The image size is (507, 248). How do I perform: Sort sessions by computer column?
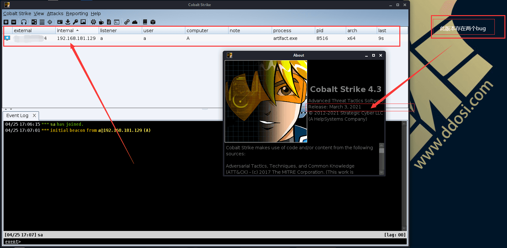pyautogui.click(x=207, y=31)
